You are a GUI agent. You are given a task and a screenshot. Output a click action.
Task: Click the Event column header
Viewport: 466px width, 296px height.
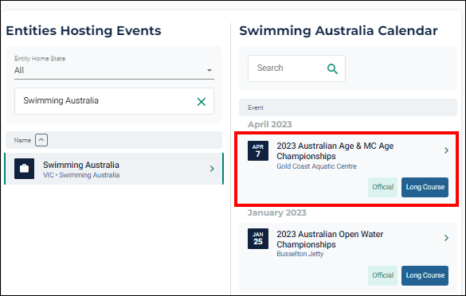(255, 107)
